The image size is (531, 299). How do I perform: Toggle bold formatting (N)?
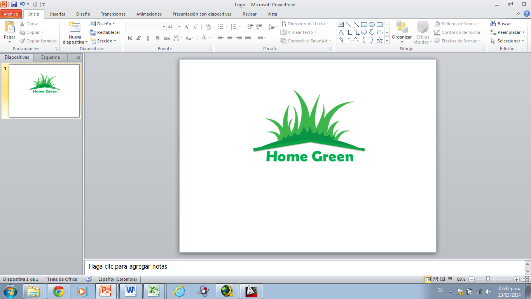(129, 38)
